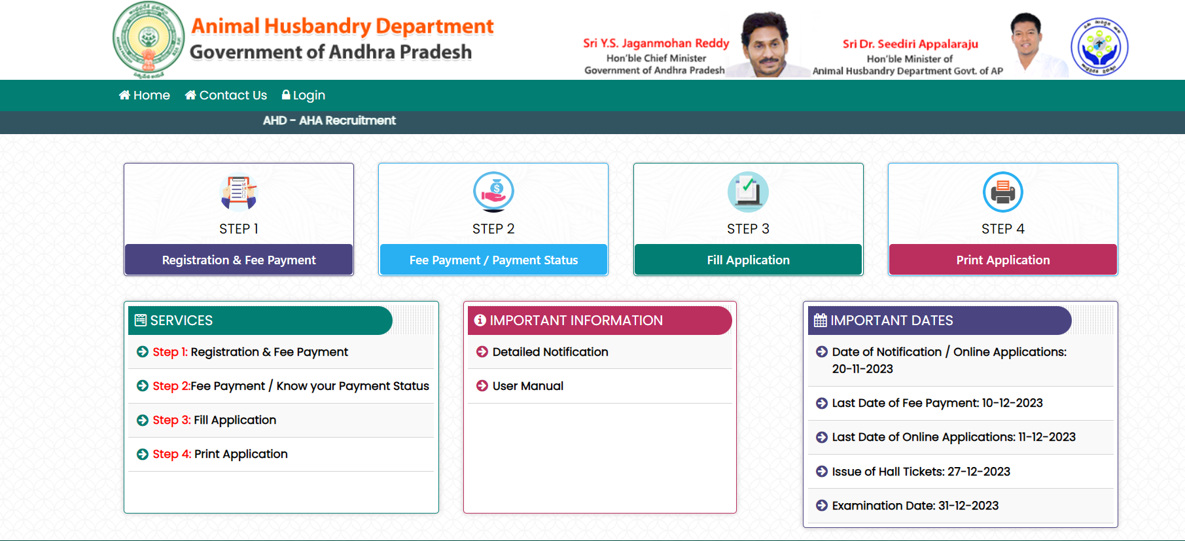Click Last Date of Fee Payment: 10-12-2023 text
The image size is (1185, 541).
coord(938,403)
